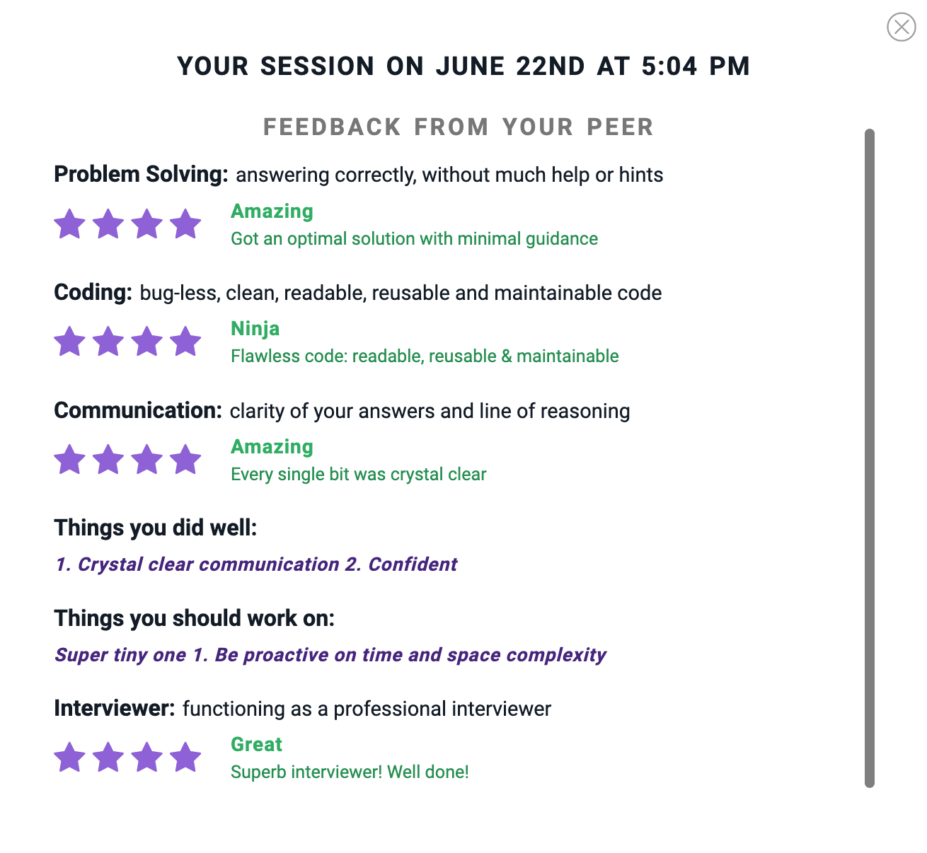Click the first Problem Solving star
Viewport: 927px width, 853px height.
[70, 224]
